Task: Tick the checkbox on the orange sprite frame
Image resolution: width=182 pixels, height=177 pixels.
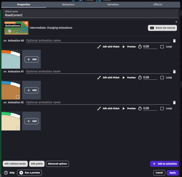Action: (x=18, y=66)
